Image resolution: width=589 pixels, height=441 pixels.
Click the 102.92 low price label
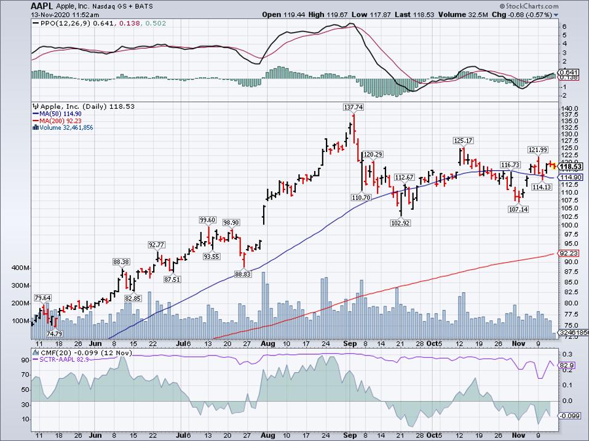(x=400, y=223)
